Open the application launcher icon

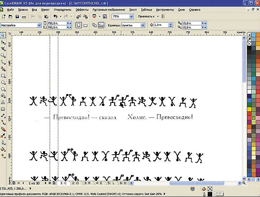pos(94,16)
